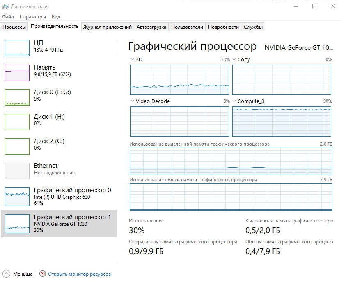Image resolution: width=341 pixels, height=283 pixels.
Task: Click the 3D engine usage graph
Action: (x=180, y=80)
